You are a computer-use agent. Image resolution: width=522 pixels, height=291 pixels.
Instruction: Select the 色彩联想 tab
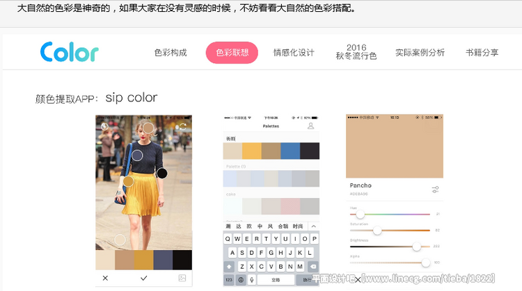pyautogui.click(x=232, y=53)
